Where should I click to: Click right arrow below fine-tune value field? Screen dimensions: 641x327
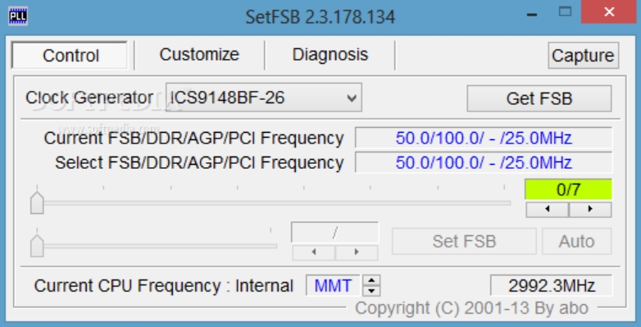[357, 252]
